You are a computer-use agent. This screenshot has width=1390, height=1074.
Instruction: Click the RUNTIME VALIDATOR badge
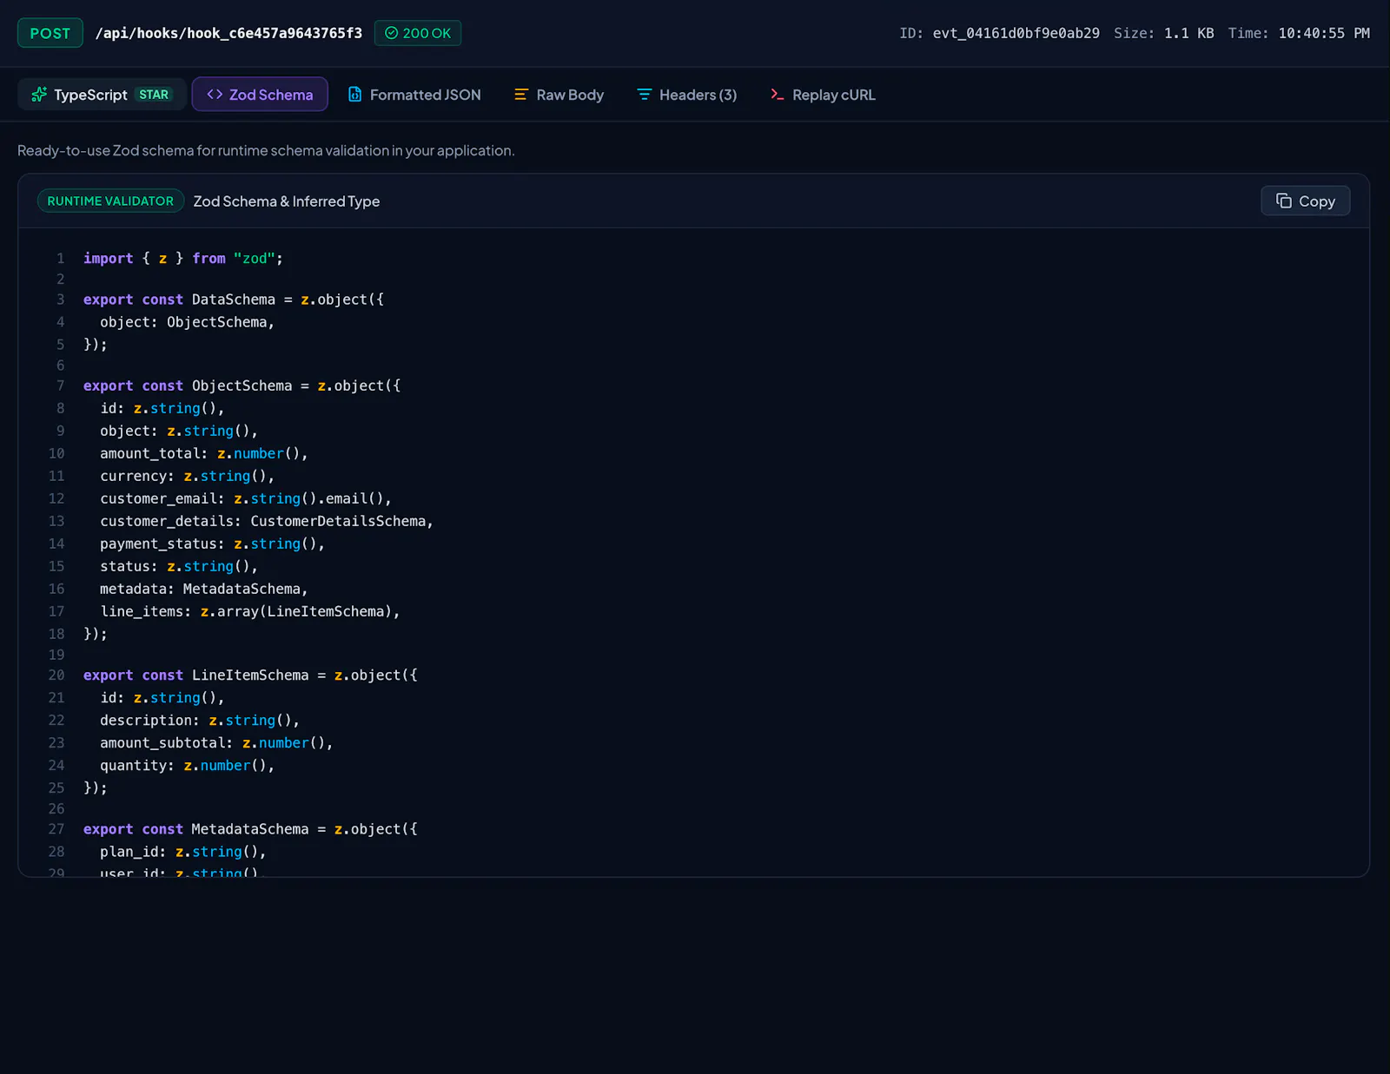pos(110,201)
